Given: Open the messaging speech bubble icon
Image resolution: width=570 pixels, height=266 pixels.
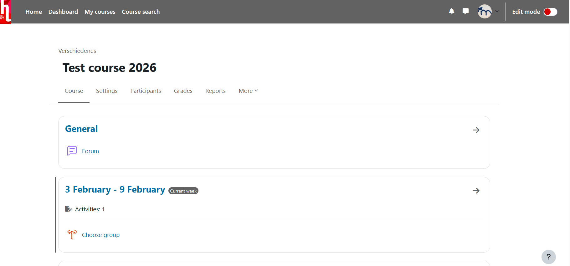Looking at the screenshot, I should click(465, 12).
